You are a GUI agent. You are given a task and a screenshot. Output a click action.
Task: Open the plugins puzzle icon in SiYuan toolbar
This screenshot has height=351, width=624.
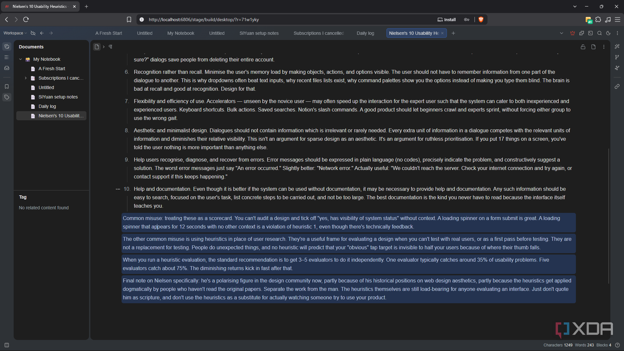pyautogui.click(x=582, y=33)
